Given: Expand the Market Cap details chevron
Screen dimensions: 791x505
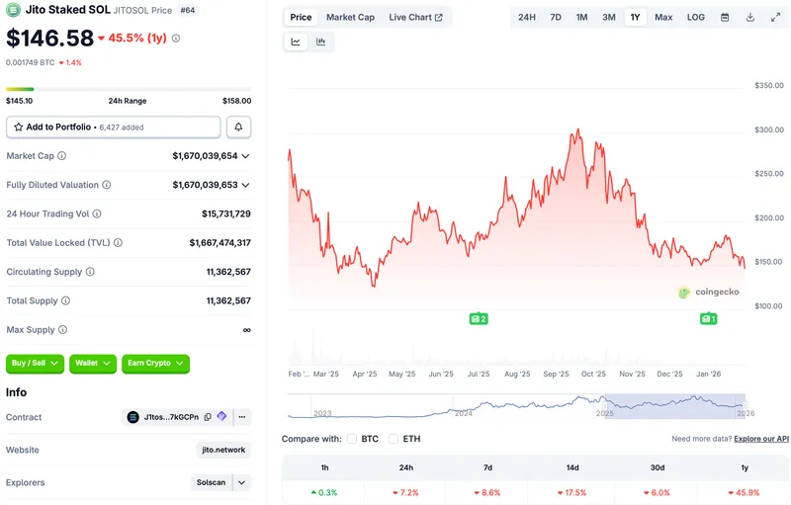Looking at the screenshot, I should pos(245,156).
